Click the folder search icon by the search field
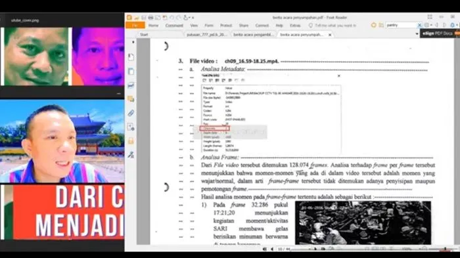 pos(381,25)
